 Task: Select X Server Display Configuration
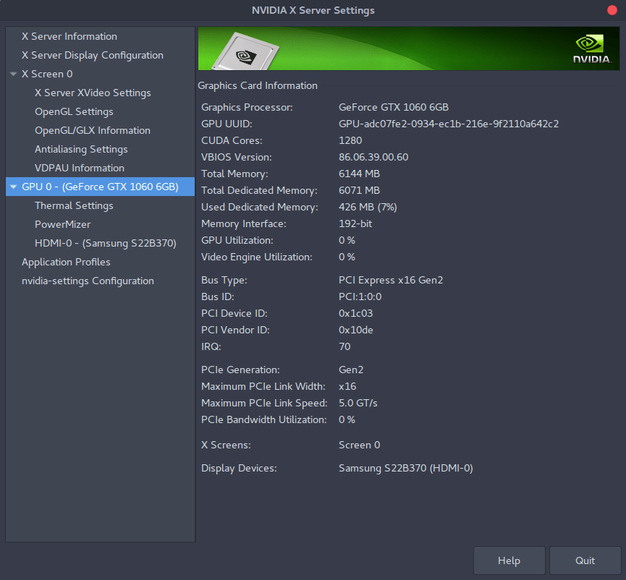[x=92, y=55]
